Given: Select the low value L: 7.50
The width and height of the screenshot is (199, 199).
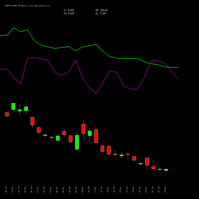Looking at the screenshot, I should click(101, 14).
